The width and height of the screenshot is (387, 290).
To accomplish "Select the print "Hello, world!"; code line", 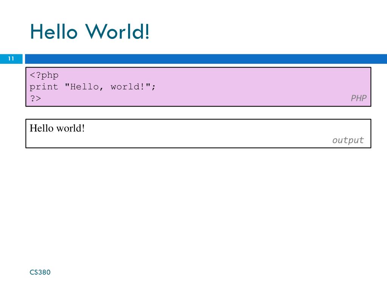I will tap(93, 87).
